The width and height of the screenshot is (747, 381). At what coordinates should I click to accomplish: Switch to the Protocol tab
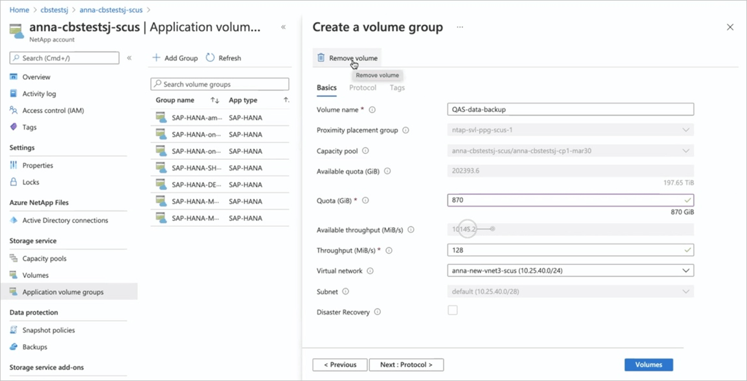point(362,87)
